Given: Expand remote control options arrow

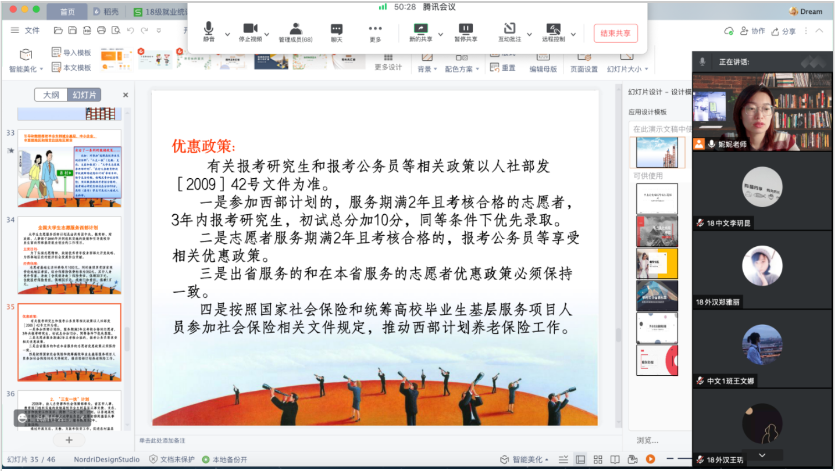Looking at the screenshot, I should pos(573,34).
